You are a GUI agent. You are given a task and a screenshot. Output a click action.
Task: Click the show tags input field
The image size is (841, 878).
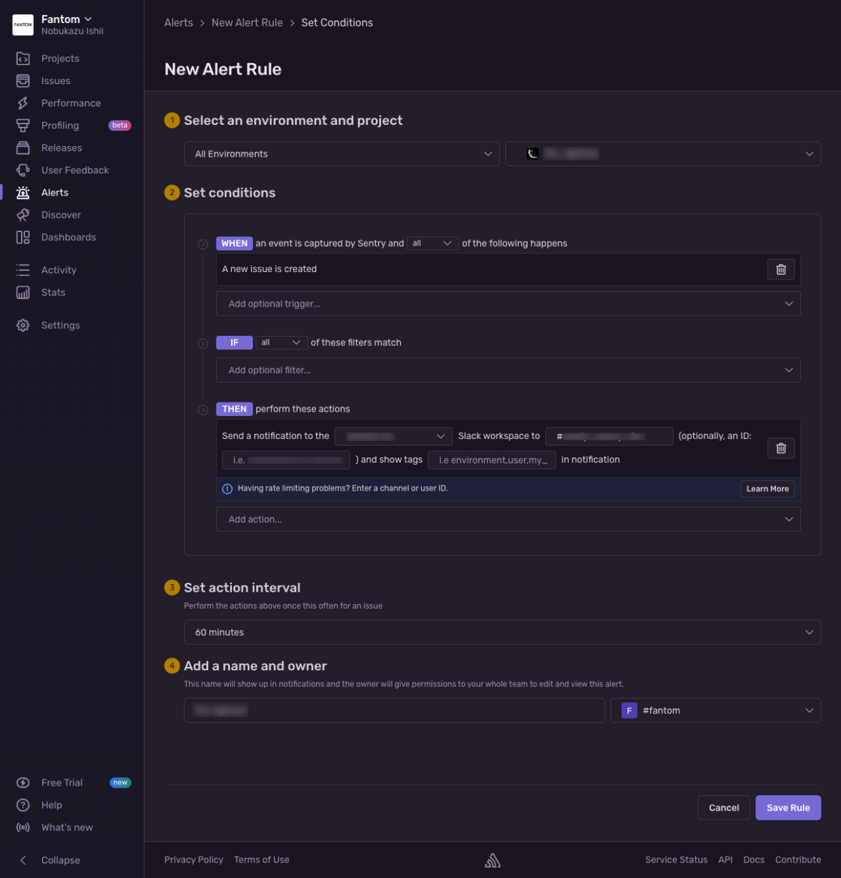(x=492, y=460)
